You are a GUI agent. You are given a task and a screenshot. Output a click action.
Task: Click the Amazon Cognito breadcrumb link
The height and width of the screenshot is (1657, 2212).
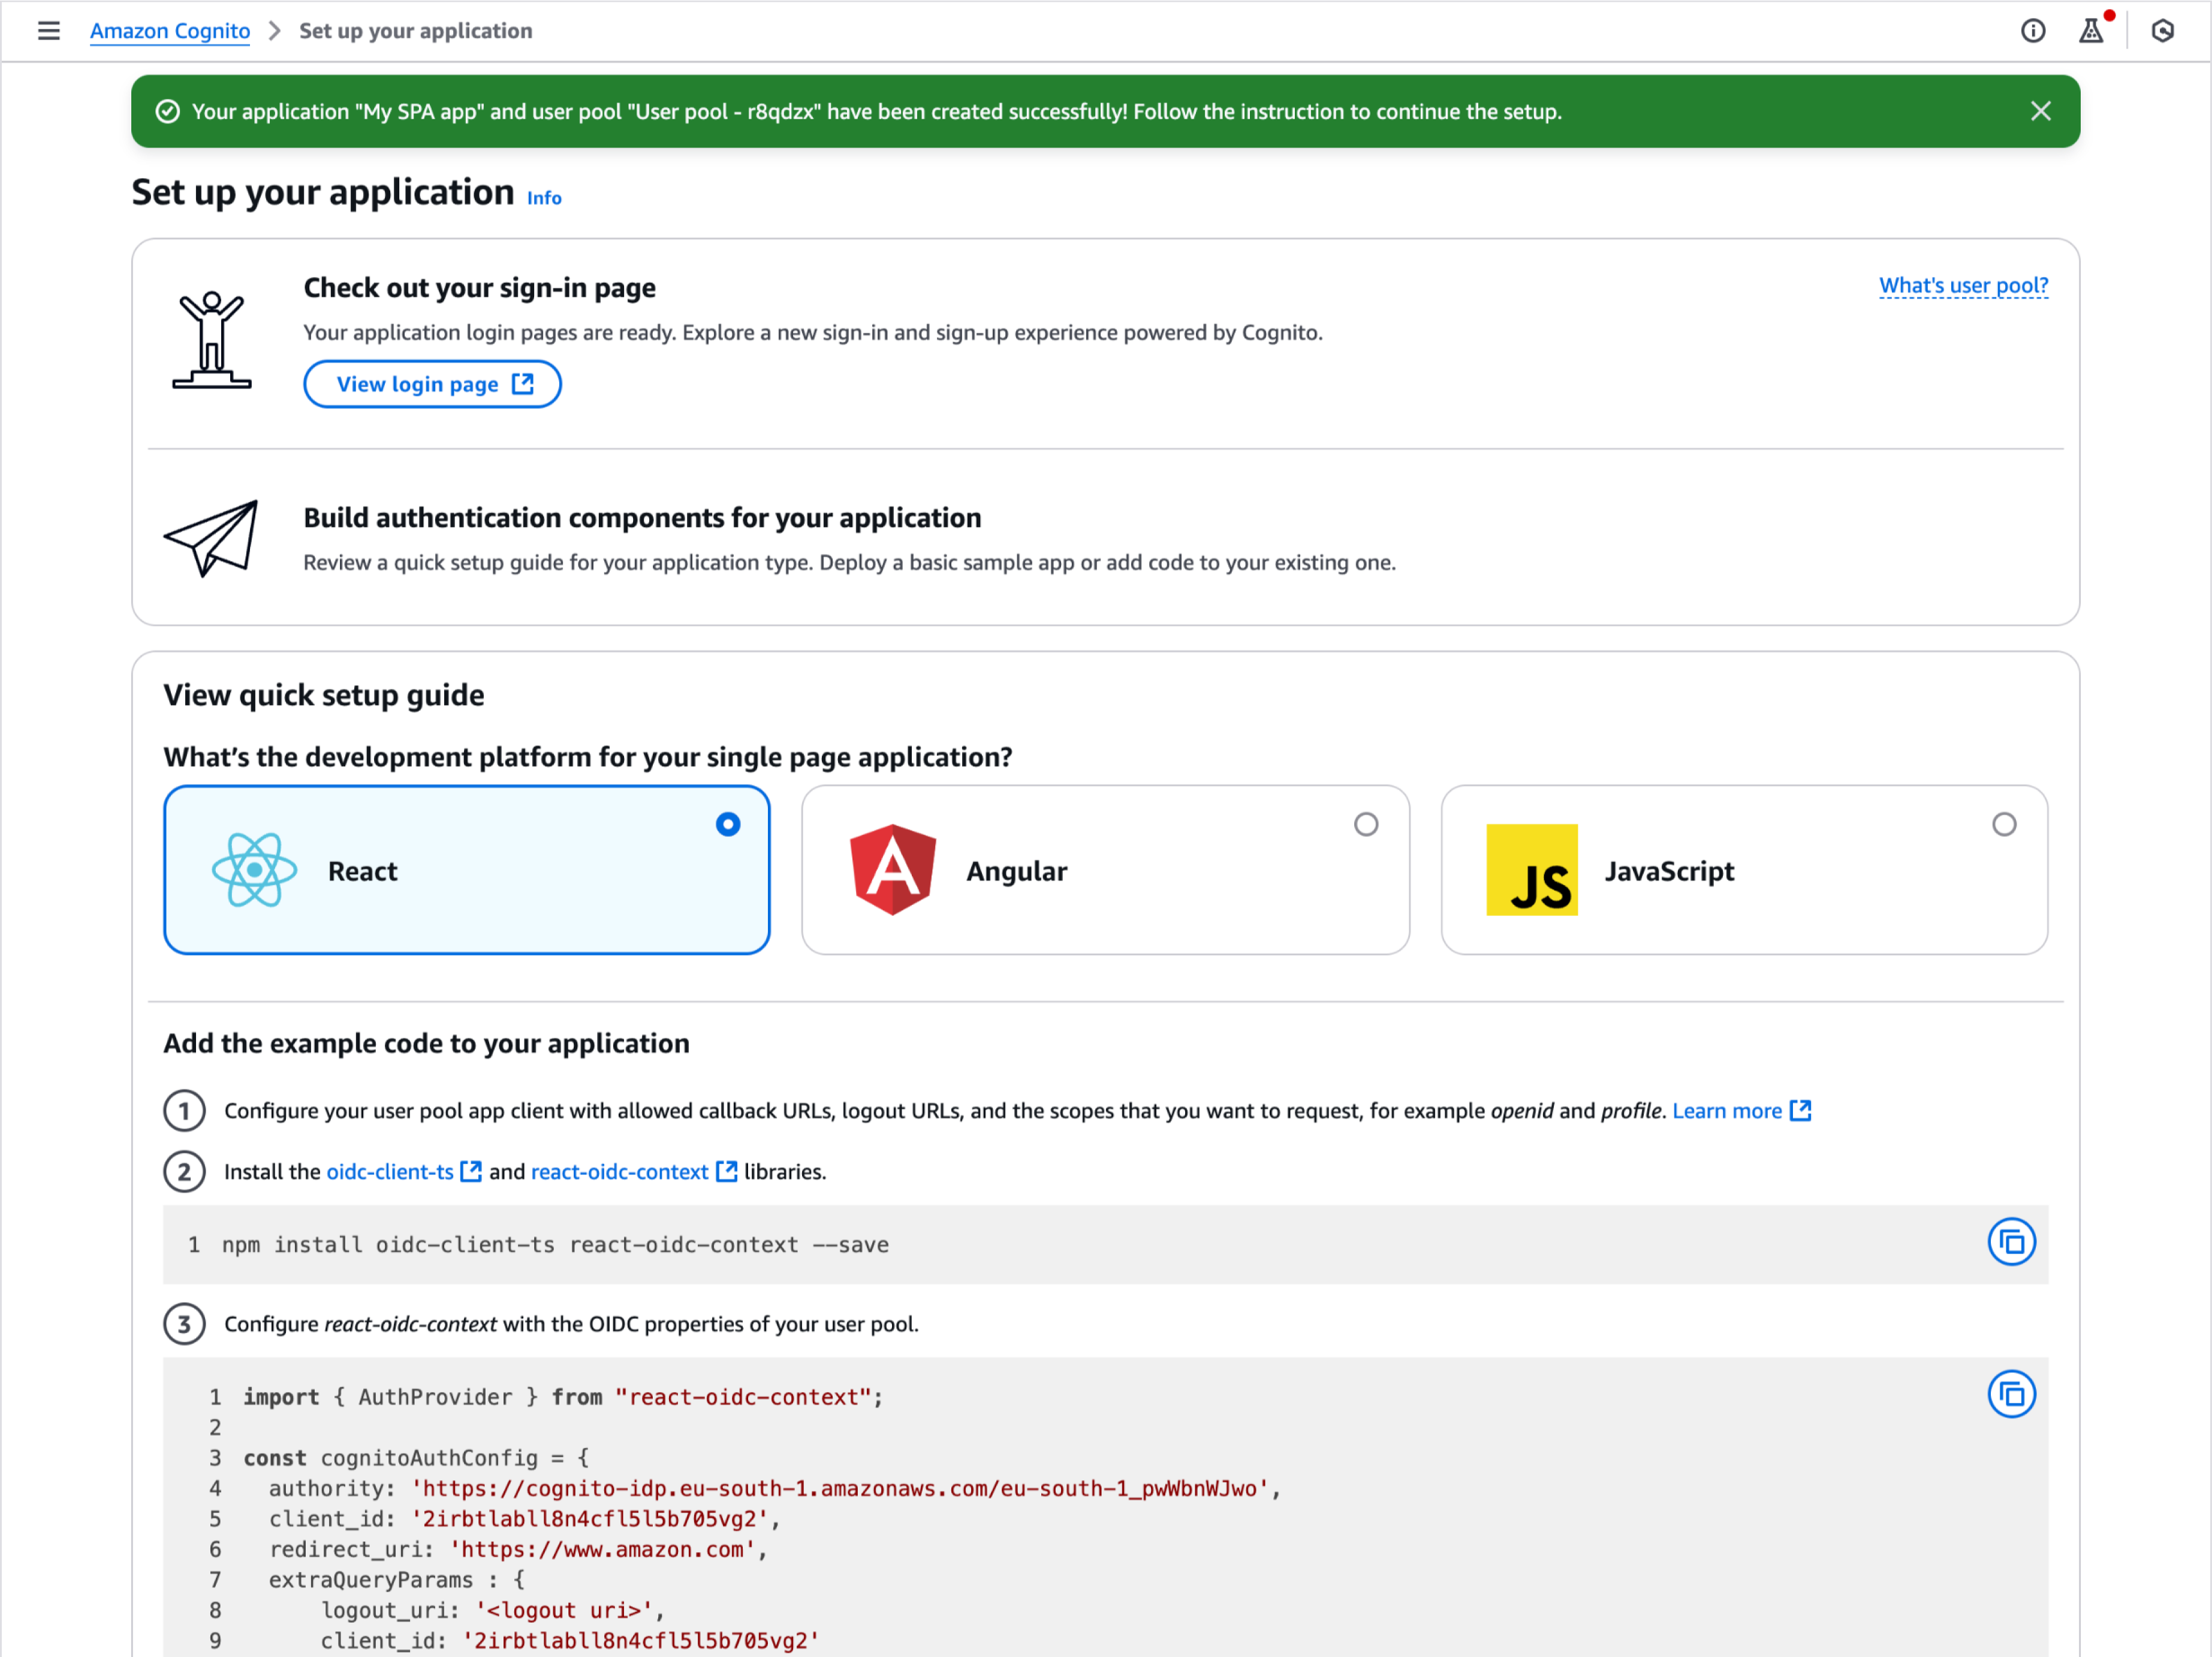coord(170,31)
